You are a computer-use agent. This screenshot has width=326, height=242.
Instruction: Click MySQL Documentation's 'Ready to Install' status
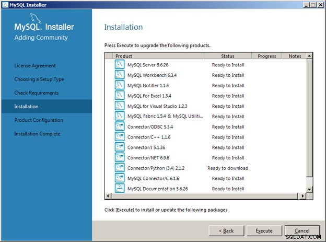228,189
